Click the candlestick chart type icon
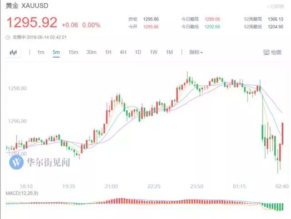The width and height of the screenshot is (291, 219). point(13,53)
